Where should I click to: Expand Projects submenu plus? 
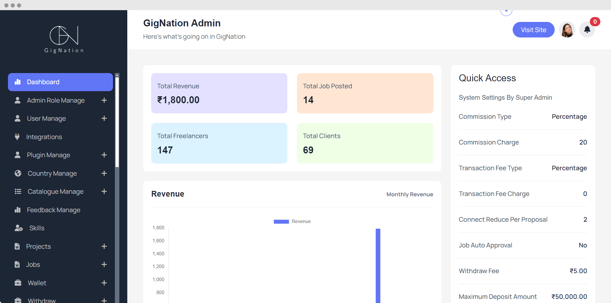click(x=104, y=246)
